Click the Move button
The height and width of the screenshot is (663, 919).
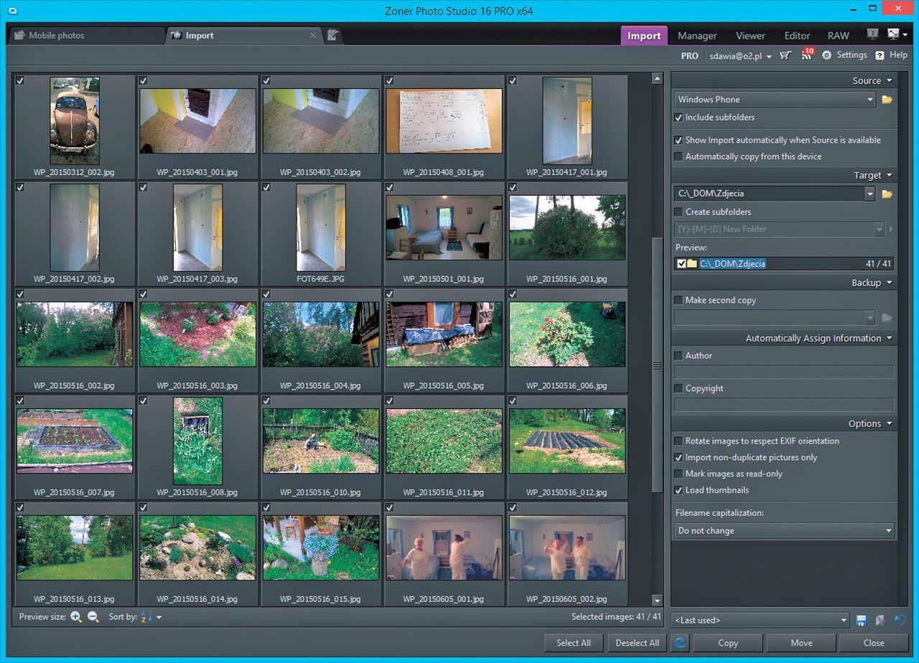click(x=801, y=643)
